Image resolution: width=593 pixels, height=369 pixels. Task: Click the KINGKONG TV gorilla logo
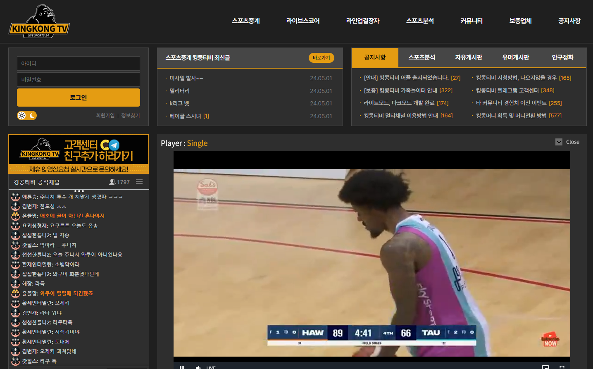(x=39, y=21)
